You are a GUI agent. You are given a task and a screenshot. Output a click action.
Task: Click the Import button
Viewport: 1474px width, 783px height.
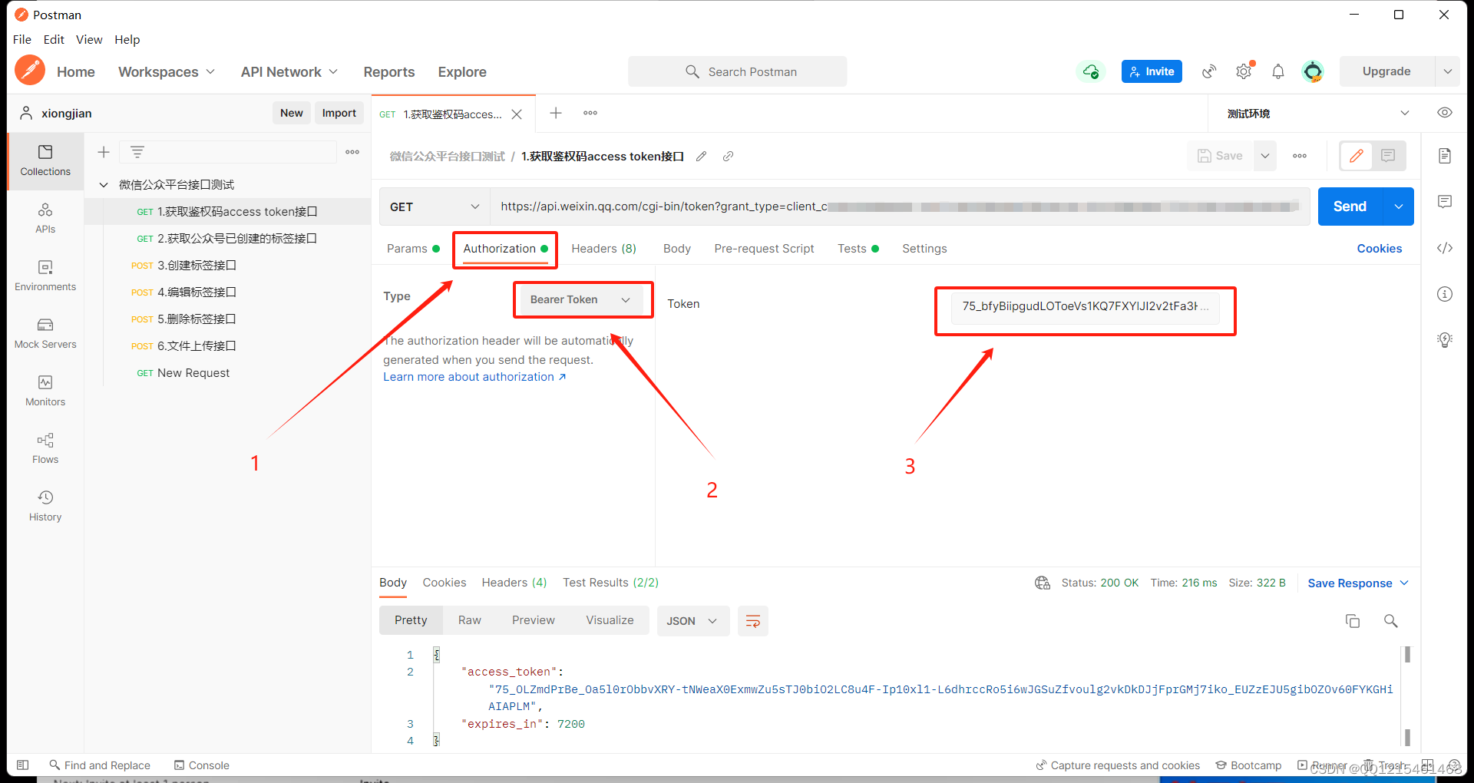tap(339, 113)
